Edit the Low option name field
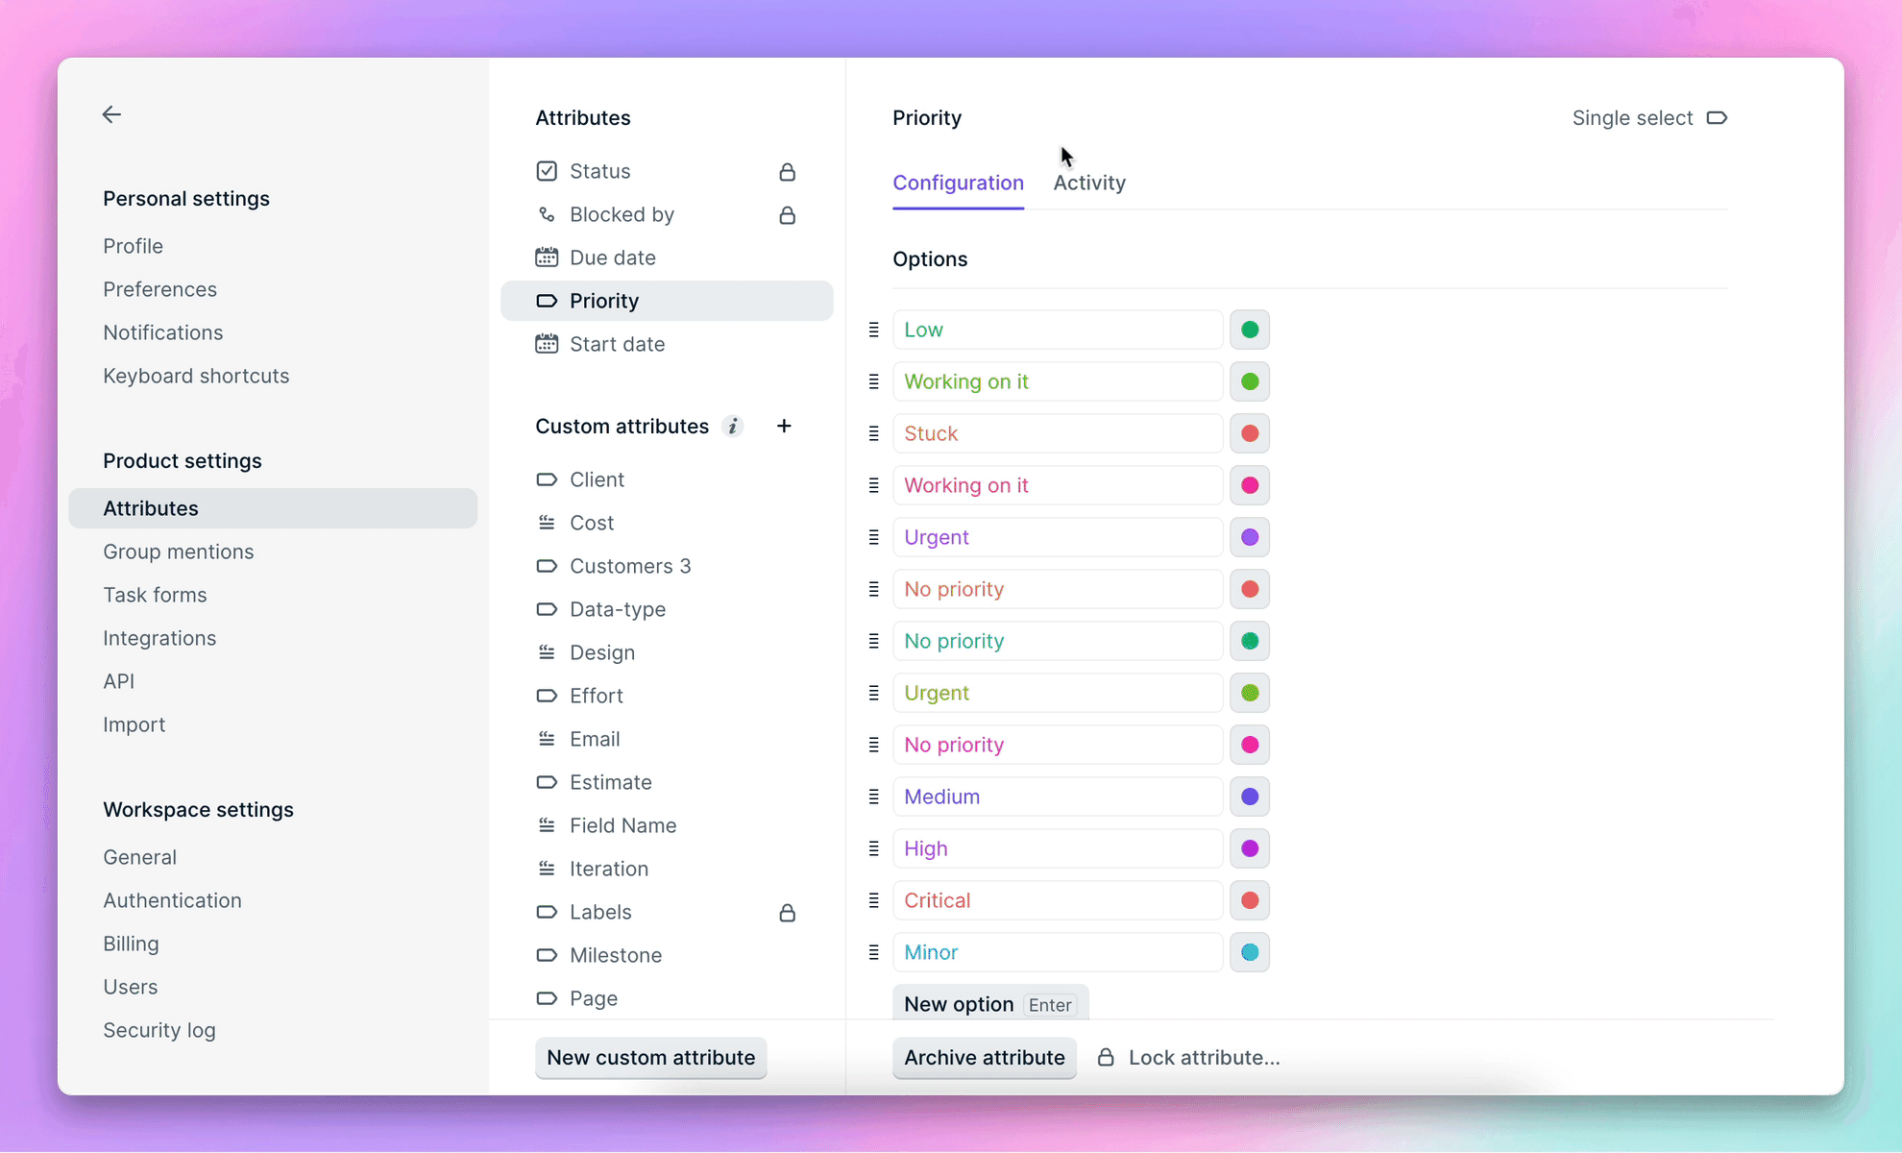Image resolution: width=1902 pixels, height=1153 pixels. pyautogui.click(x=1058, y=330)
